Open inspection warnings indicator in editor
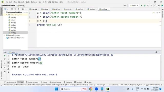The image size is (164, 92). (154, 13)
